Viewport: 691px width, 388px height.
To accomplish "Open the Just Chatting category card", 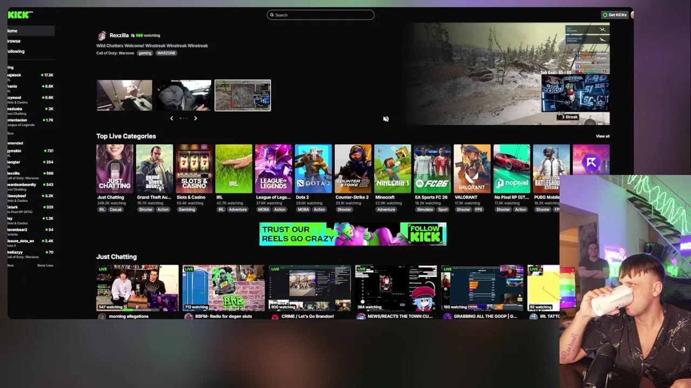I will click(x=114, y=169).
